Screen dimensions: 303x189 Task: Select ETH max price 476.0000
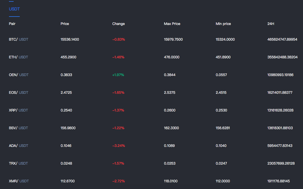tap(172, 57)
